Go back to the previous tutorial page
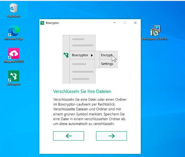Image resolution: width=185 pixels, height=157 pixels. 68,136
